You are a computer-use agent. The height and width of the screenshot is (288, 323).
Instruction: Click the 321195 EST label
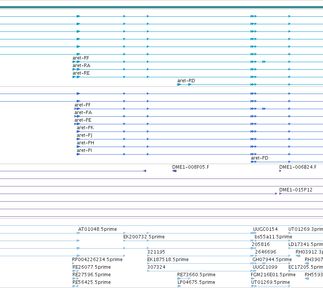[x=156, y=252]
